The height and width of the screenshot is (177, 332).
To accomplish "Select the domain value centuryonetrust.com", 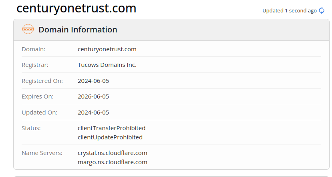I will (107, 49).
